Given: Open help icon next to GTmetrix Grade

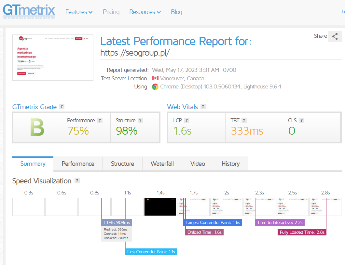Looking at the screenshot, I should click(x=62, y=107).
